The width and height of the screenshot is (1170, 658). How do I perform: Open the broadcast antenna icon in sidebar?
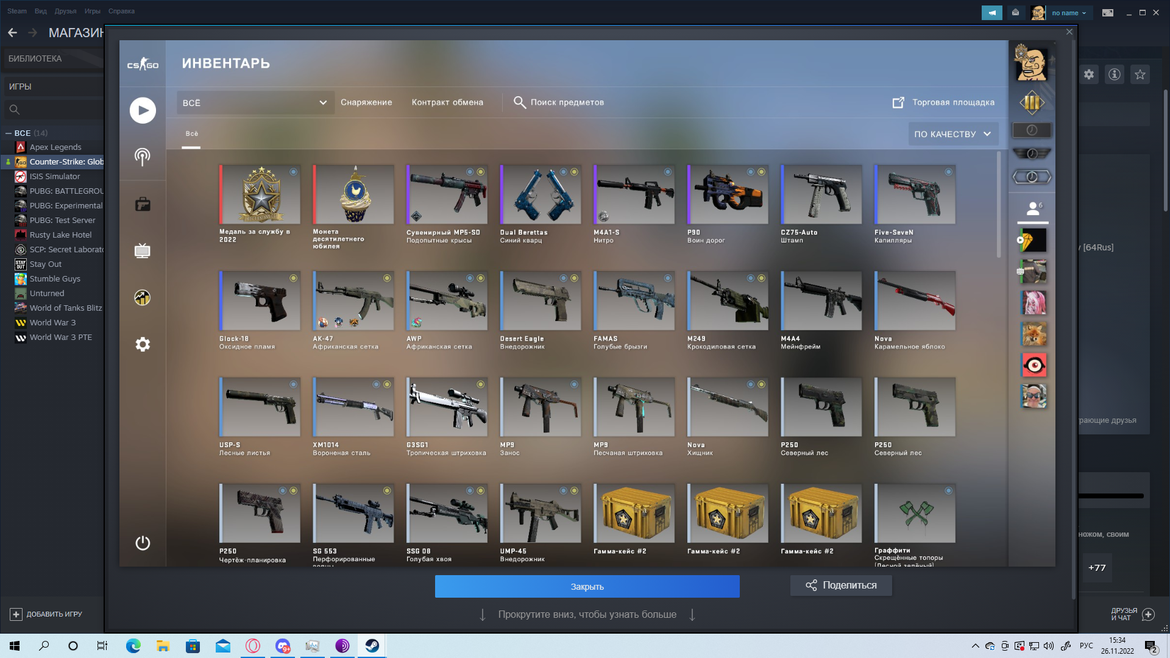click(x=143, y=157)
